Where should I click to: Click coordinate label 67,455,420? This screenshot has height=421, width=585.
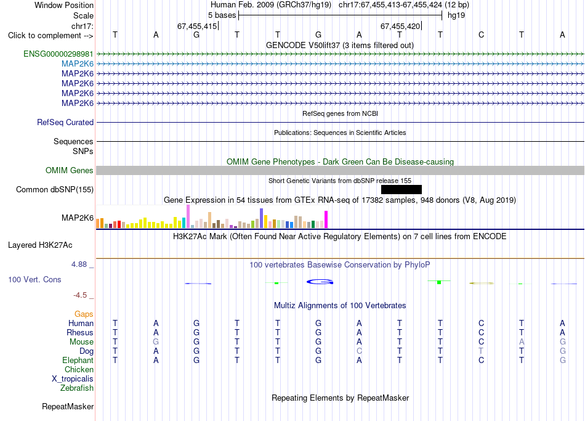coord(400,26)
